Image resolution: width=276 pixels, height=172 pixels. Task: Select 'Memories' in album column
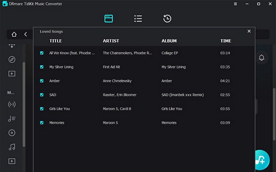coord(169,123)
